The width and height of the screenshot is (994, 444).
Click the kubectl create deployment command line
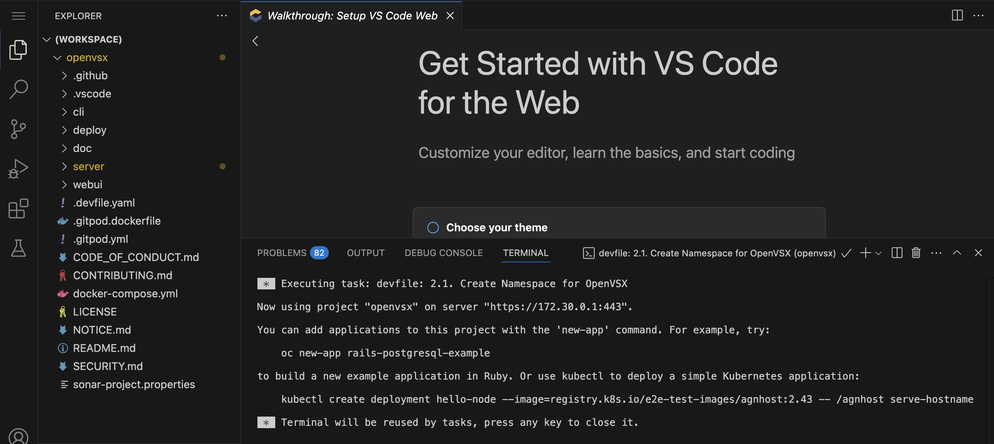coord(627,399)
